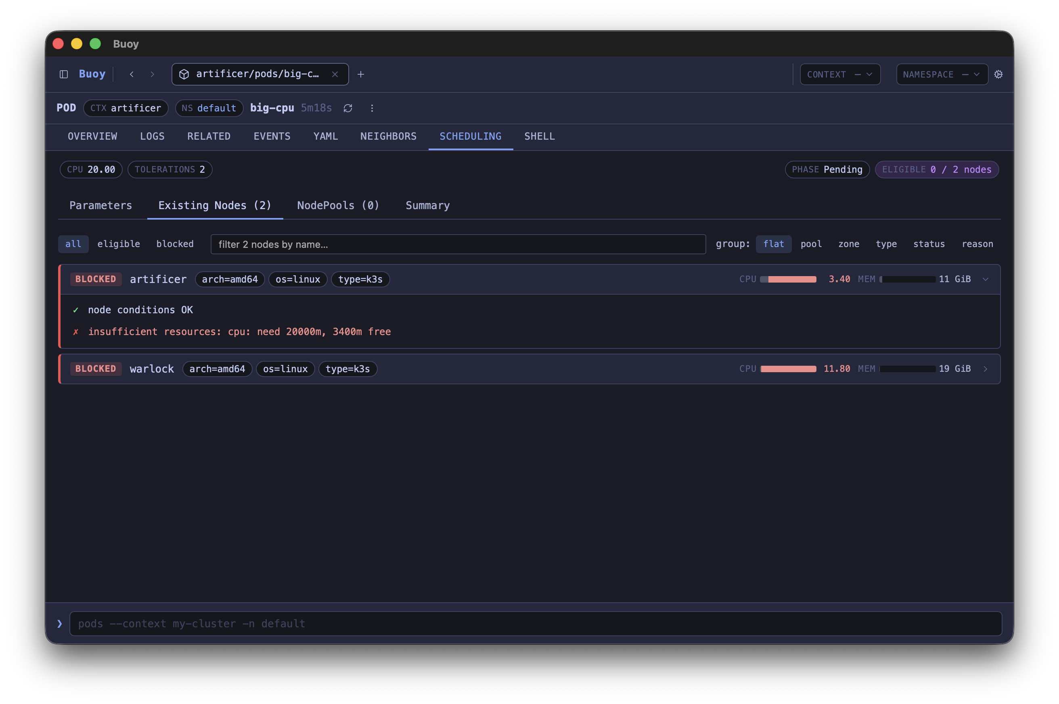
Task: Go forward with the right arrow
Action: point(153,74)
